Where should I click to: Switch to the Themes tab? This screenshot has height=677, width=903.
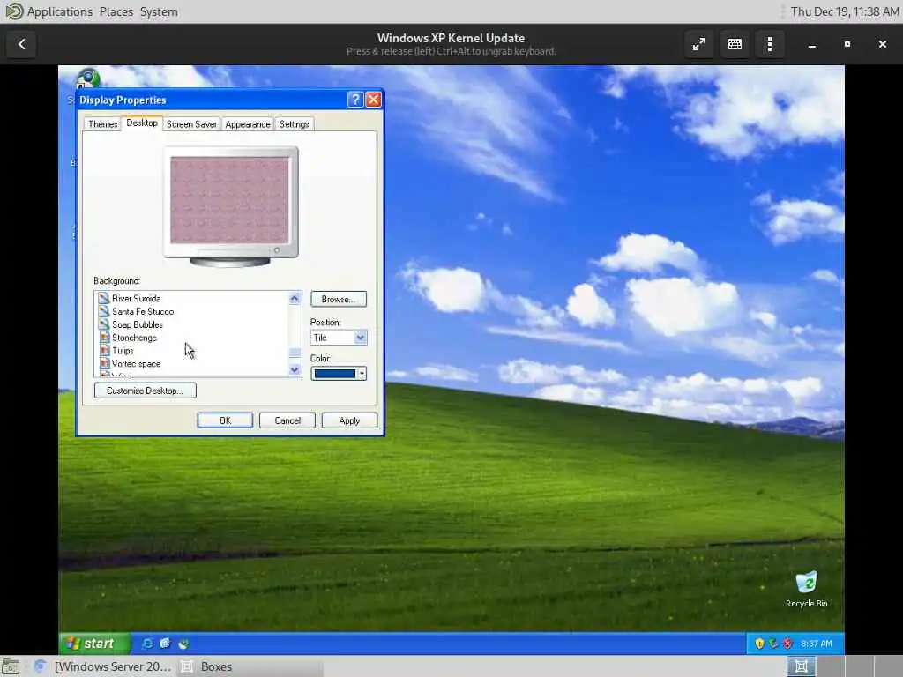102,124
